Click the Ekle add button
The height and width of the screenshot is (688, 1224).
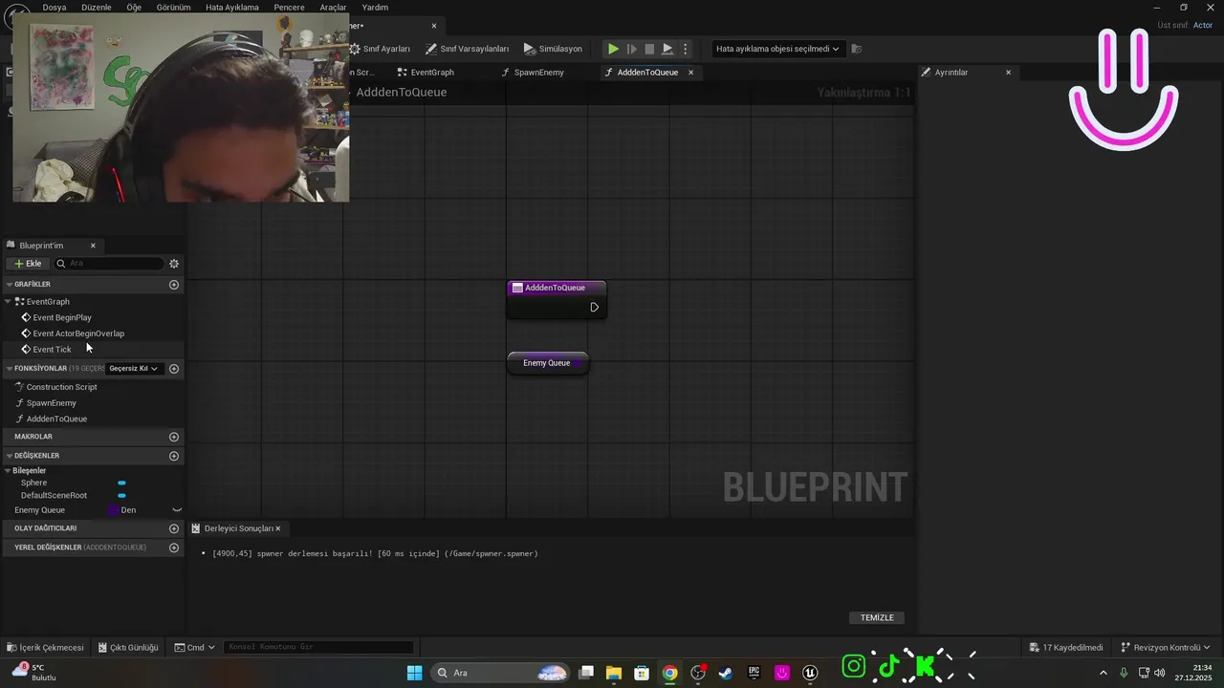tap(28, 264)
